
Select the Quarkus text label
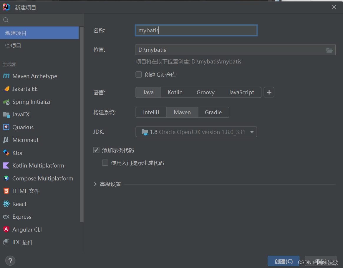pyautogui.click(x=23, y=127)
